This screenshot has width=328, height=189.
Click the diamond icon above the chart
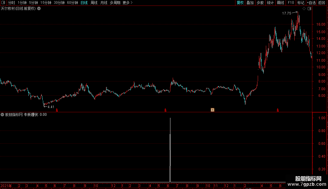pos(304,9)
